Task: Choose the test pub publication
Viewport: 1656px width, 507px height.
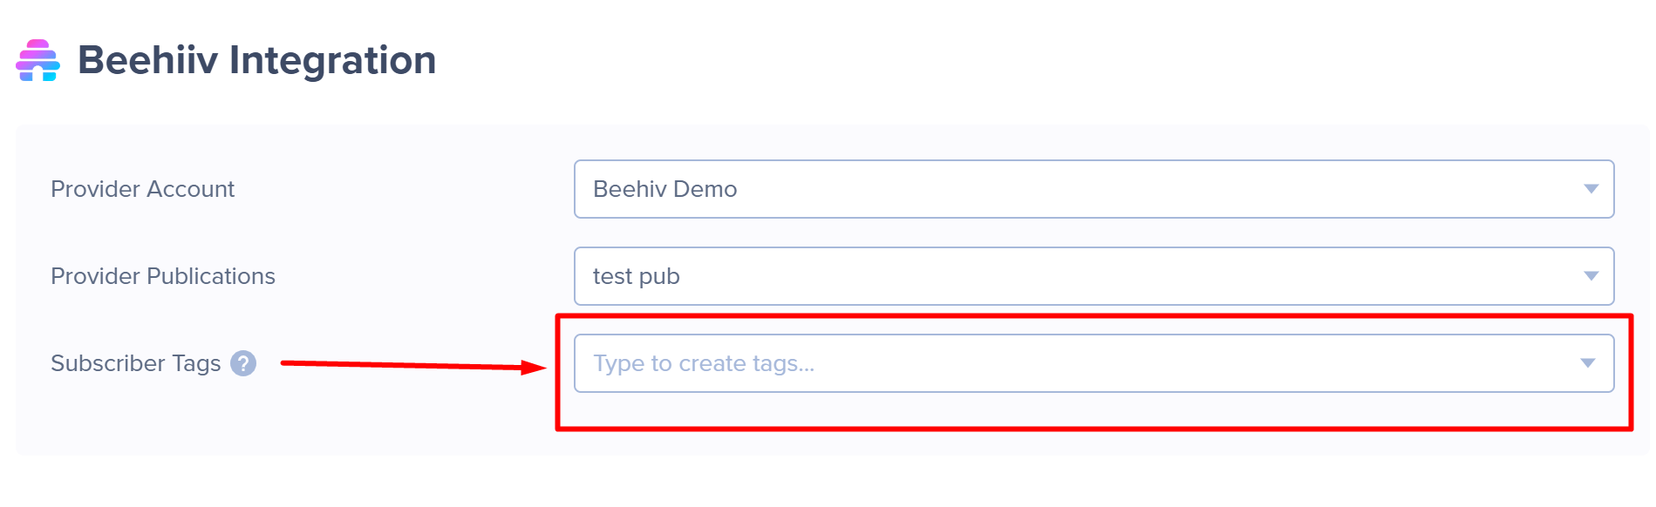Action: point(636,276)
